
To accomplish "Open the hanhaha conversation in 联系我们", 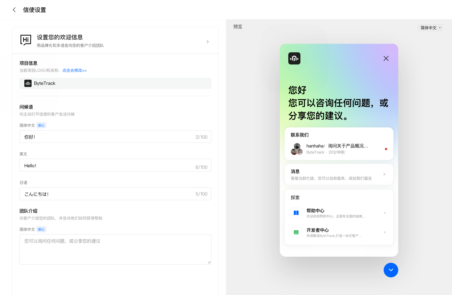I will [x=339, y=149].
